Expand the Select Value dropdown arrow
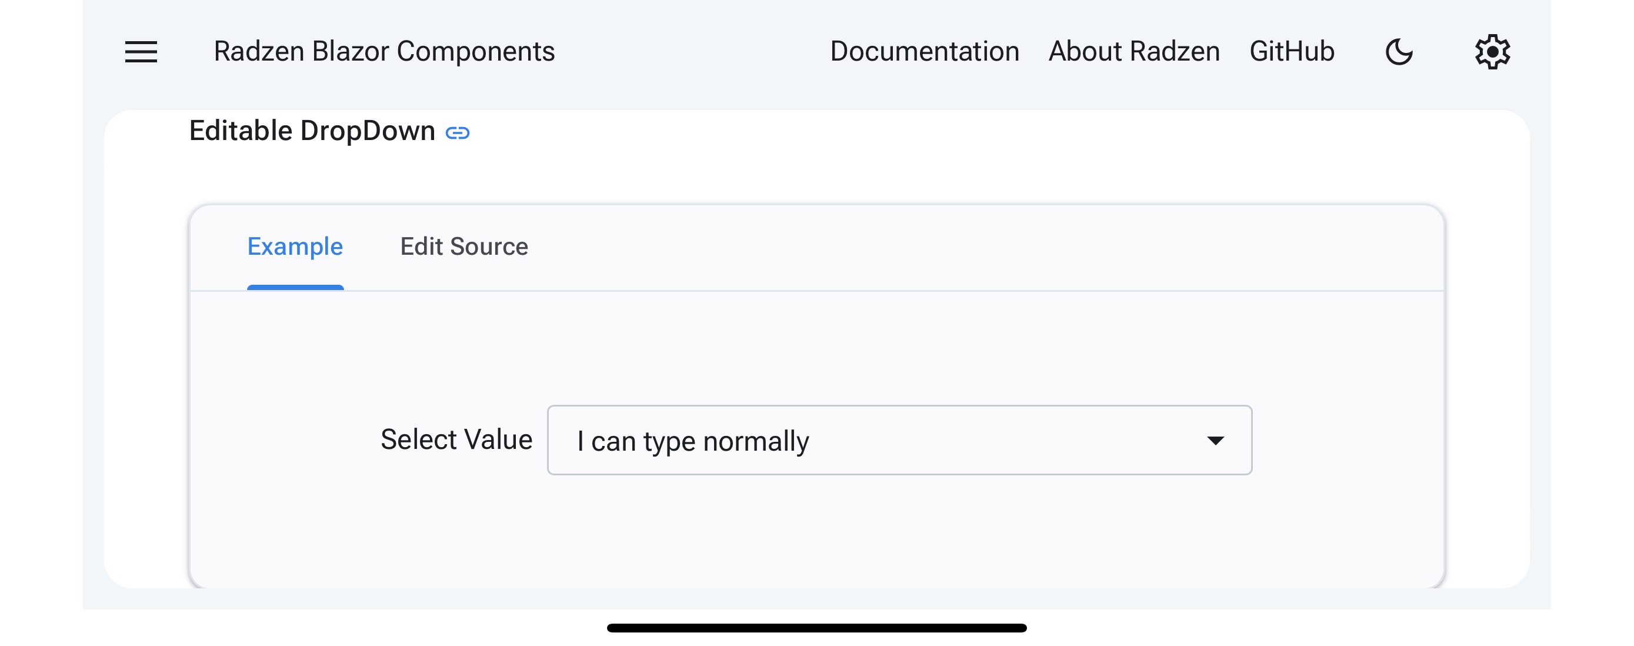The image size is (1634, 646). (x=1215, y=441)
